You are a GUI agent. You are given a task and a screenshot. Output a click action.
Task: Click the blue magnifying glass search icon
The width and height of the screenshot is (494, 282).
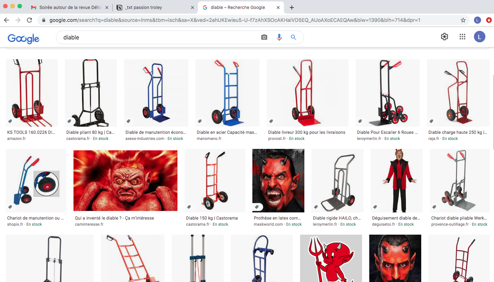tap(293, 37)
